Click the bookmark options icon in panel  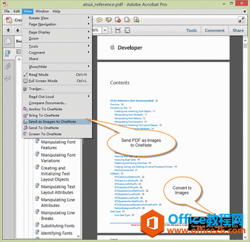18,52
